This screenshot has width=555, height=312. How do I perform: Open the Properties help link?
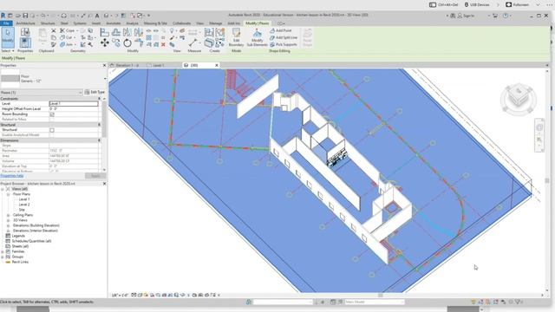pos(12,176)
